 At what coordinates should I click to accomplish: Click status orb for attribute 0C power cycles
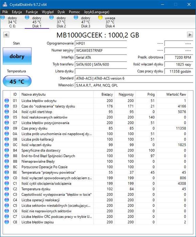pyautogui.click(x=7, y=145)
